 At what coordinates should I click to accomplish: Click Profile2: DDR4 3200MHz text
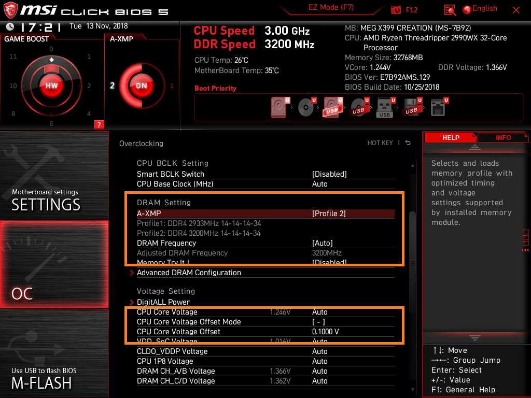pyautogui.click(x=199, y=233)
